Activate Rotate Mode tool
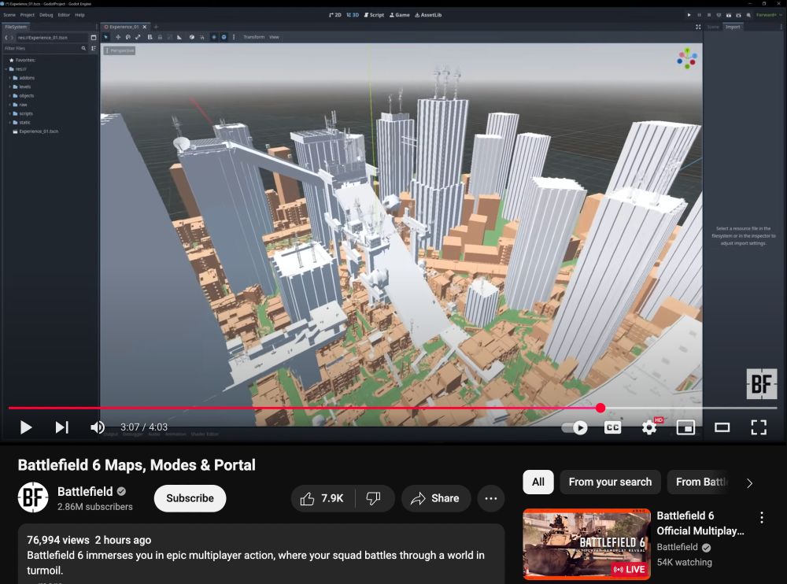 [x=128, y=37]
